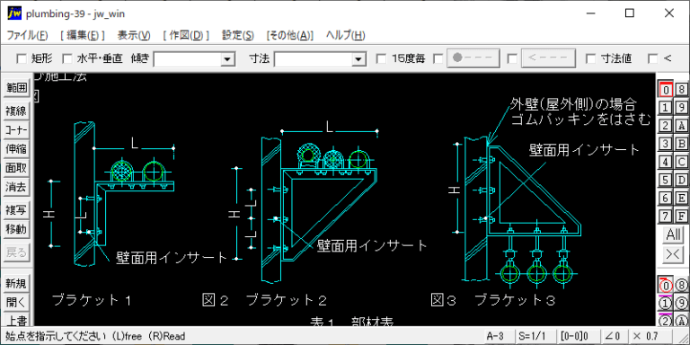Screen dimensions: 690x345
Task: Open the 設定(S) menu
Action: pos(237,36)
